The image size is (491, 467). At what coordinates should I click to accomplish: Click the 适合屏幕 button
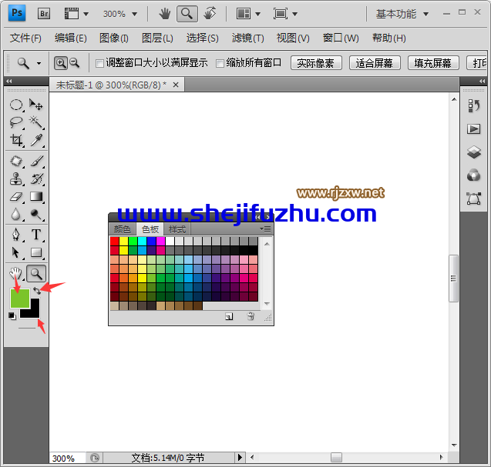tap(375, 63)
